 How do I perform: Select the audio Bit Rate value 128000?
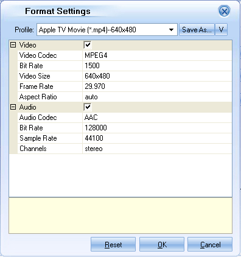click(x=157, y=128)
